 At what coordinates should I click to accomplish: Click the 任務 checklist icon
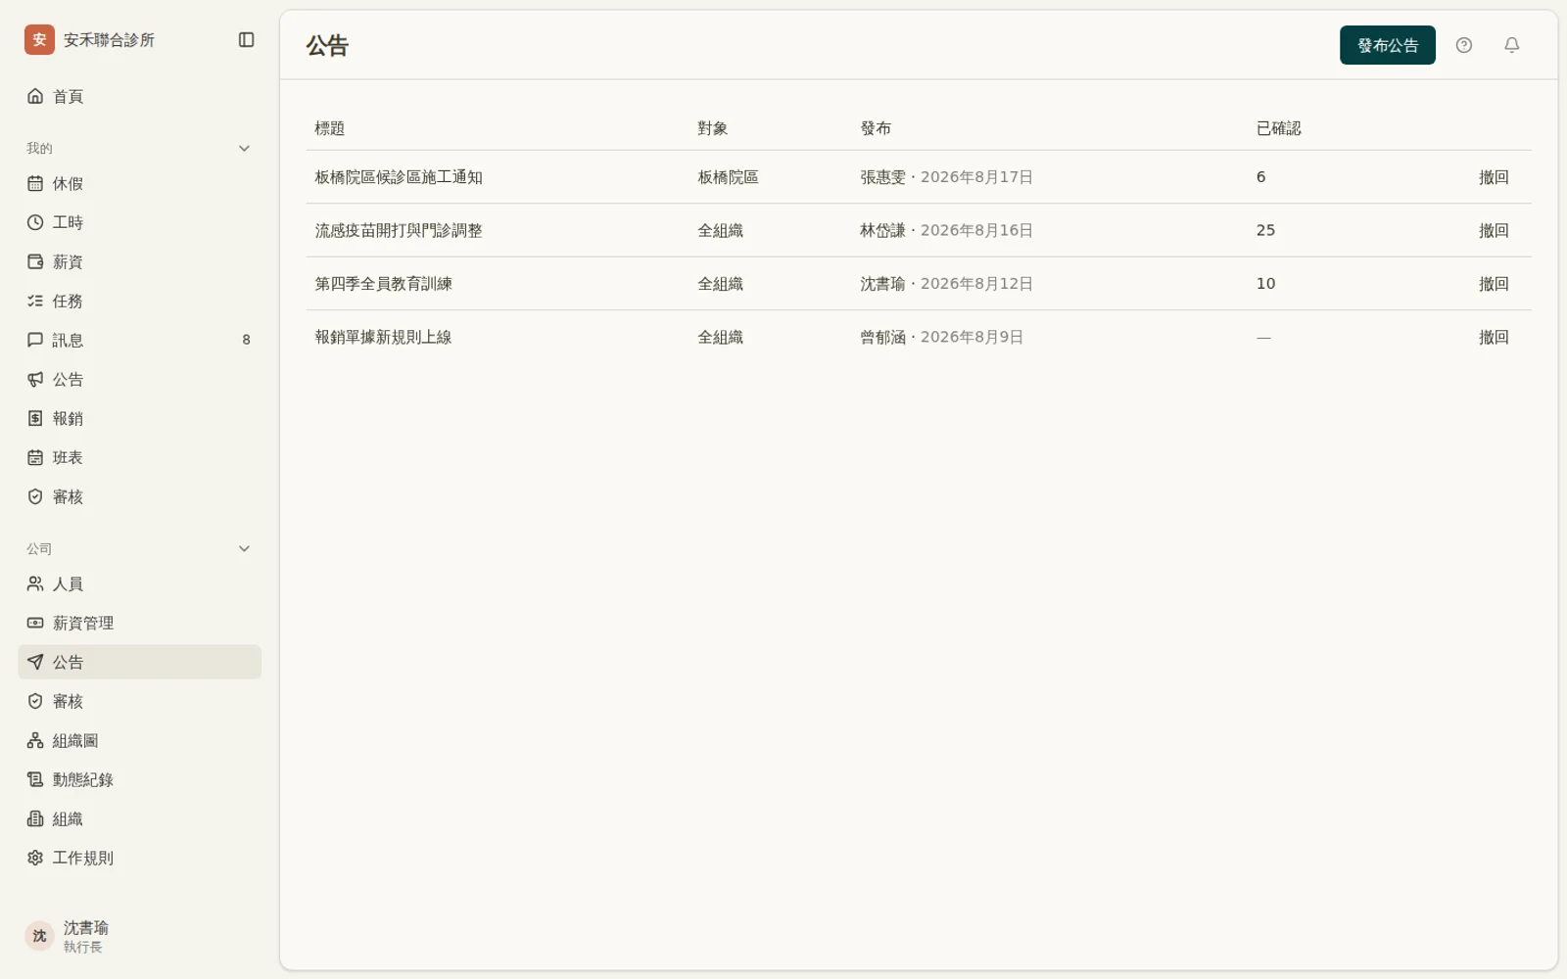[x=35, y=301]
